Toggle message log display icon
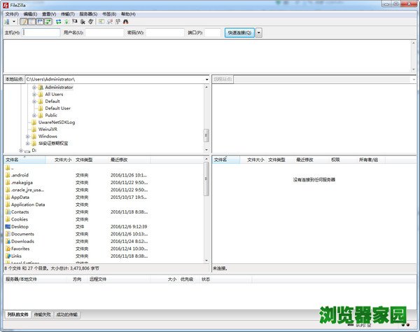Screen dimensions: 420x332 (24, 22)
